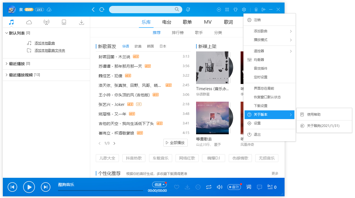Select the phone transfer sidebar icon
This screenshot has height=198, width=355.
click(x=64, y=22)
